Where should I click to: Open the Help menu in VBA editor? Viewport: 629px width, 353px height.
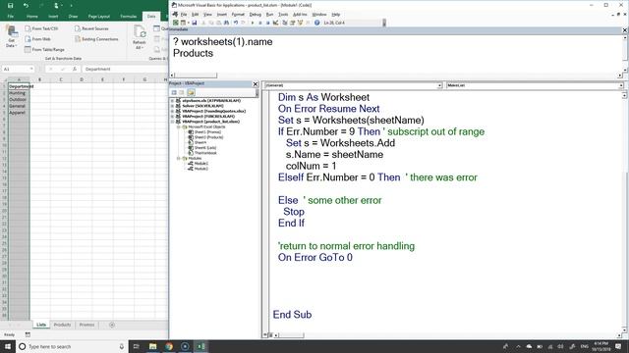(x=336, y=15)
